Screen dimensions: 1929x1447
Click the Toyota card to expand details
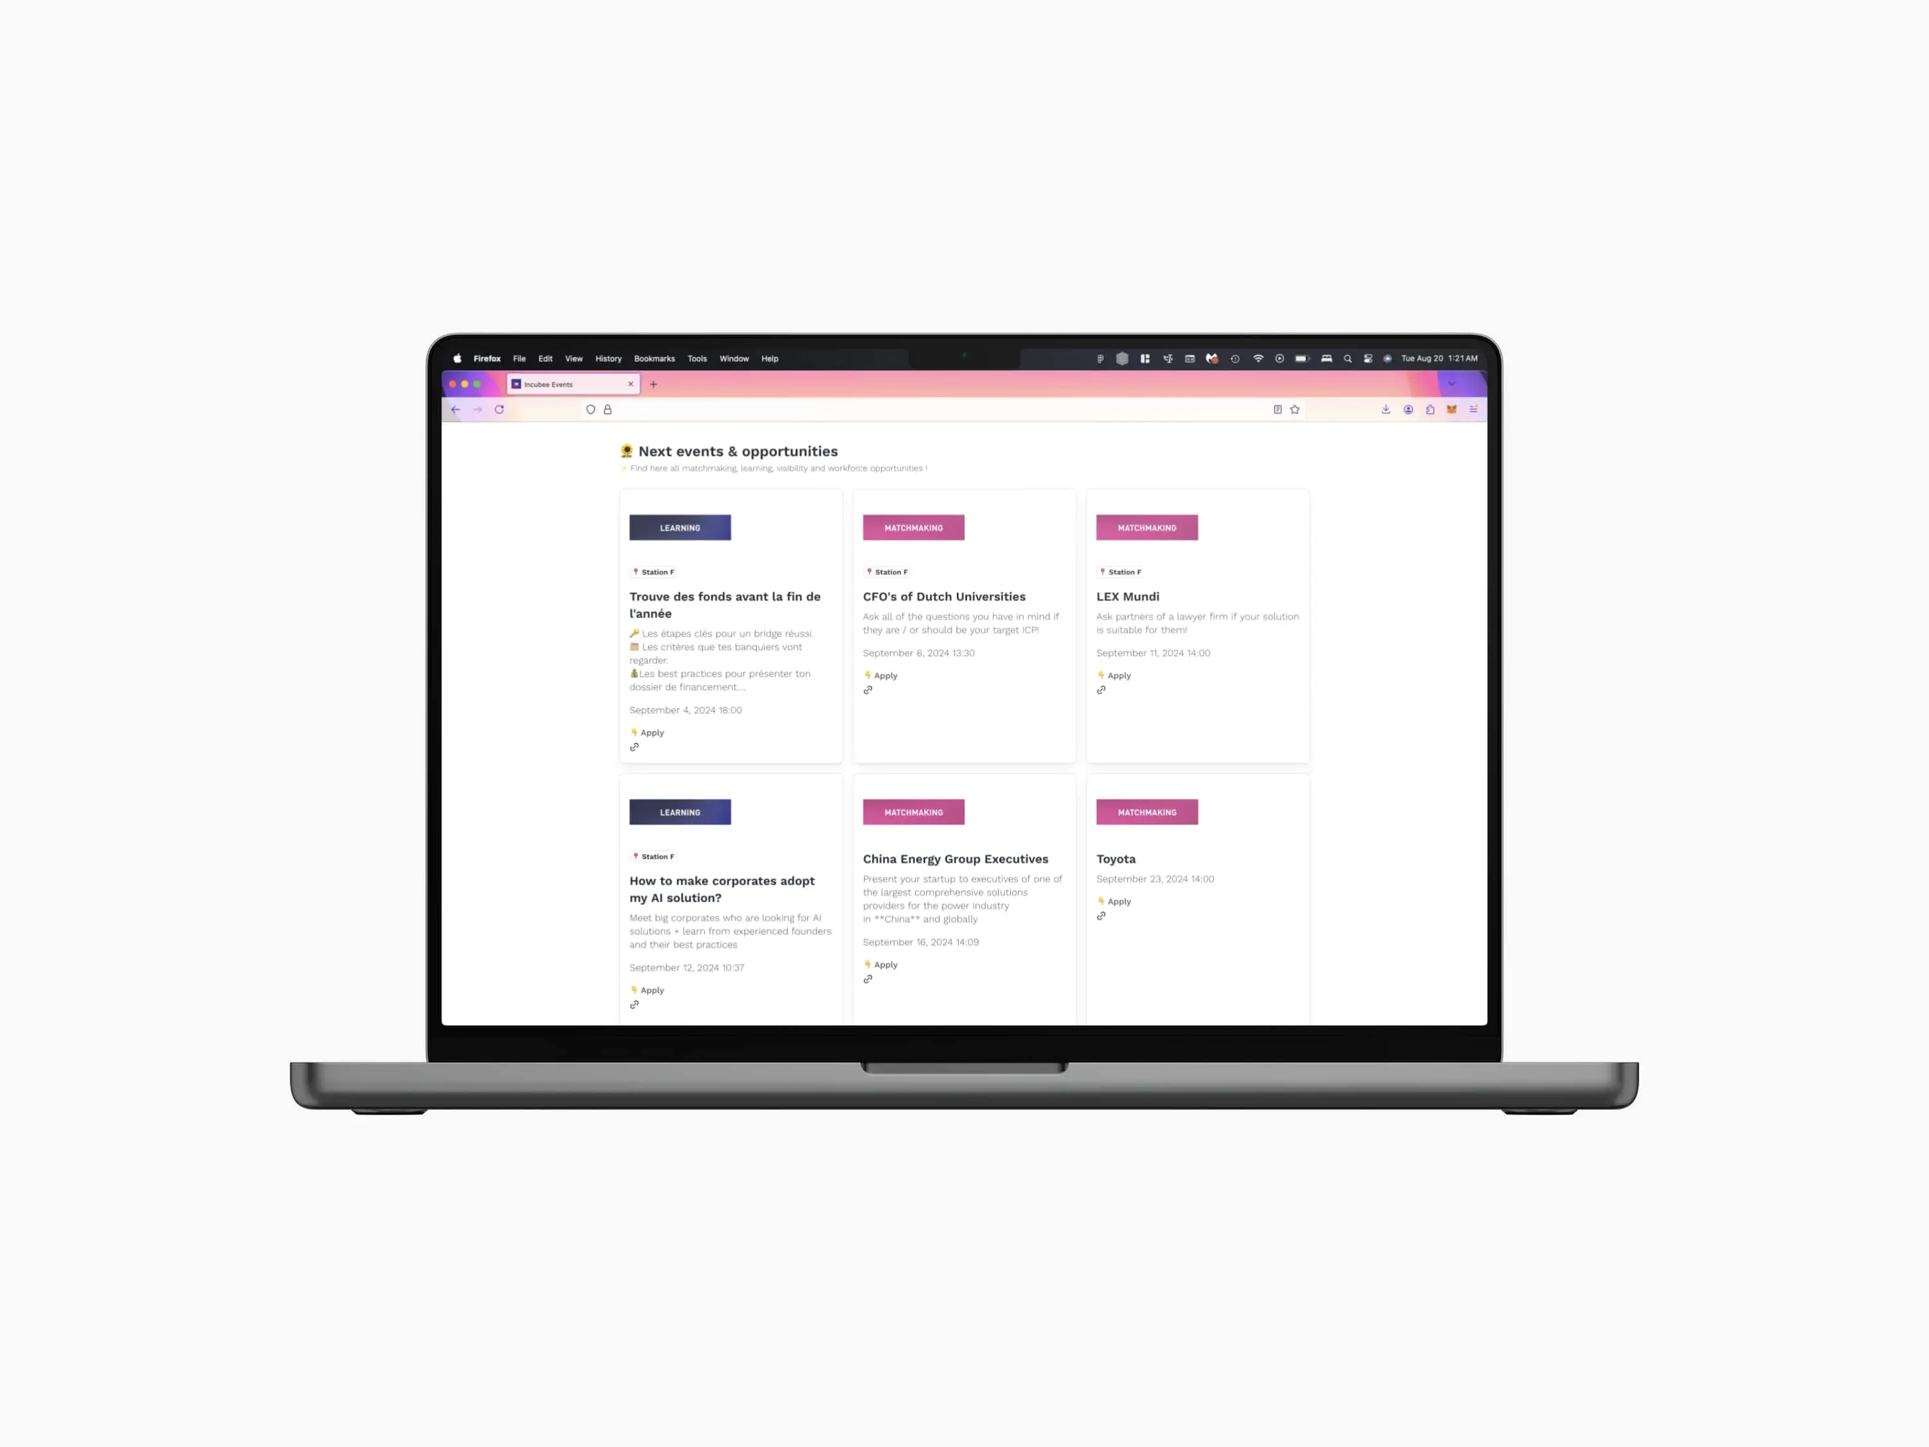pyautogui.click(x=1197, y=859)
